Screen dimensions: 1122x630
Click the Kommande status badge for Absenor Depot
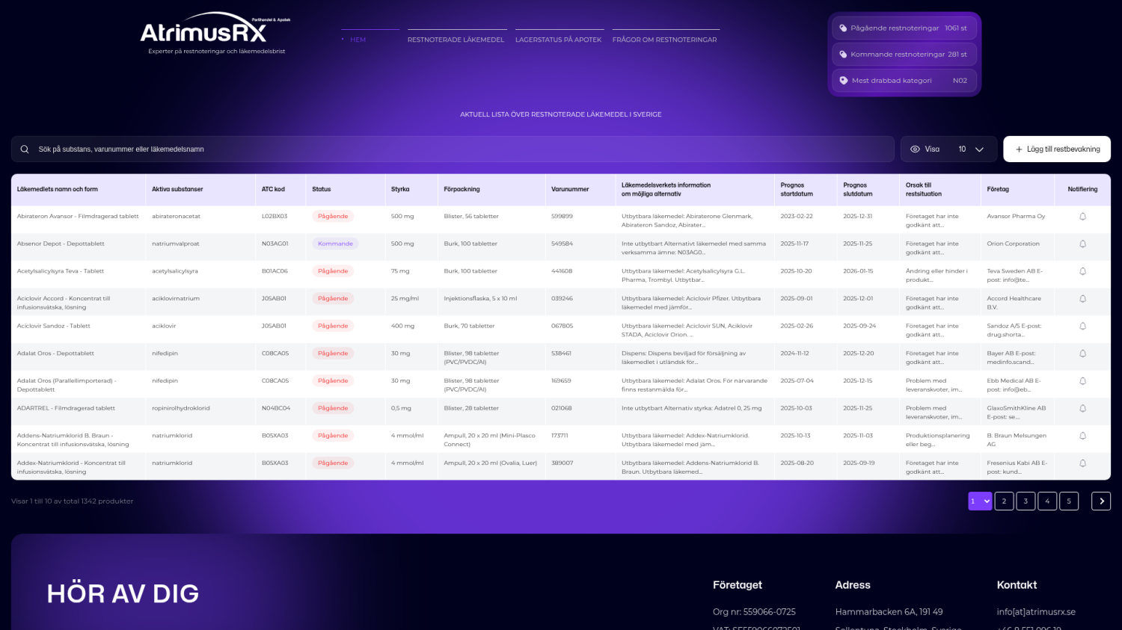tap(335, 244)
